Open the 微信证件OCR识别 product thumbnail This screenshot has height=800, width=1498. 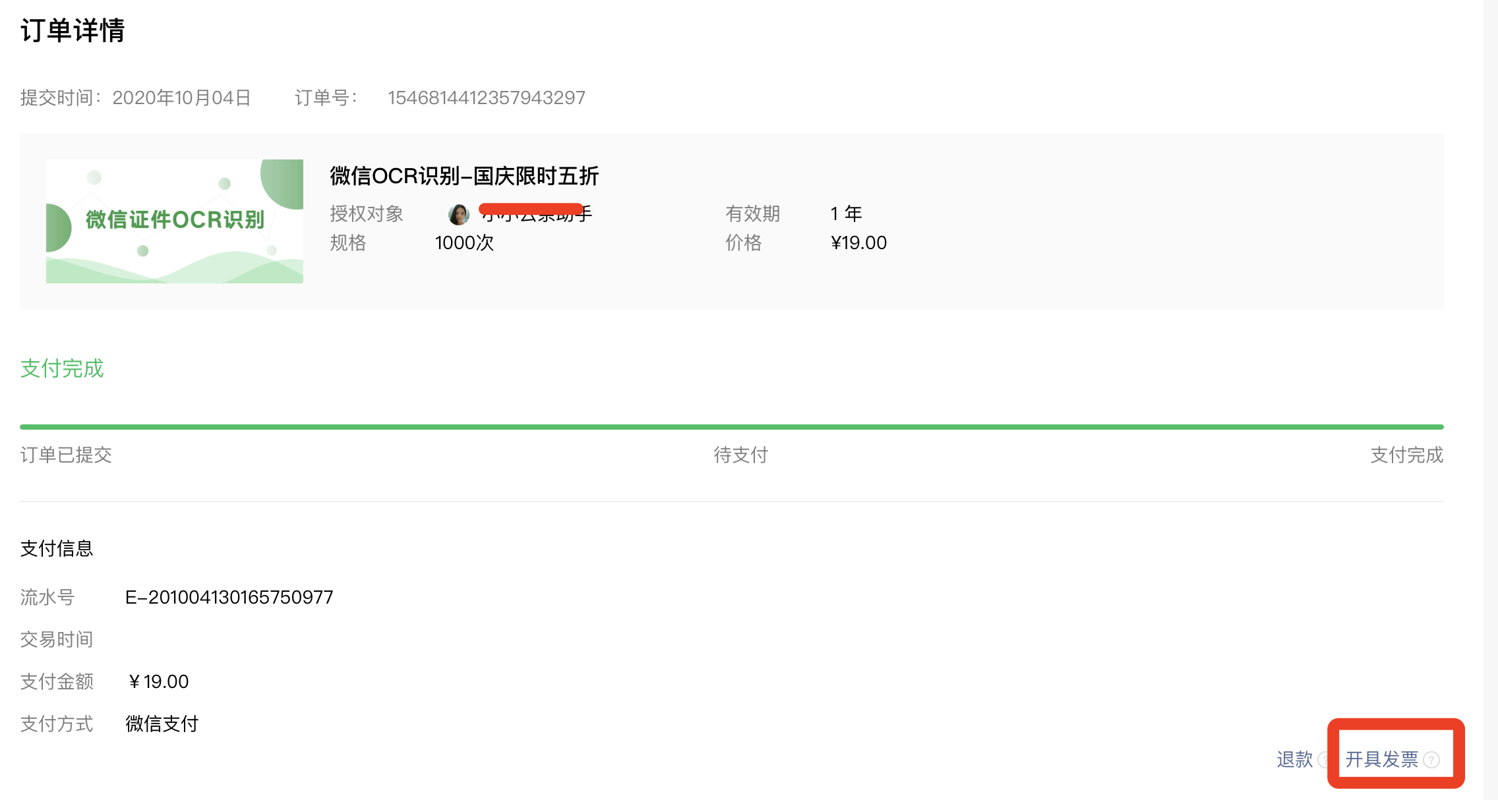pyautogui.click(x=175, y=221)
